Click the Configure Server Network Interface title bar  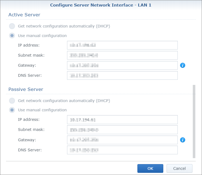(101, 5)
